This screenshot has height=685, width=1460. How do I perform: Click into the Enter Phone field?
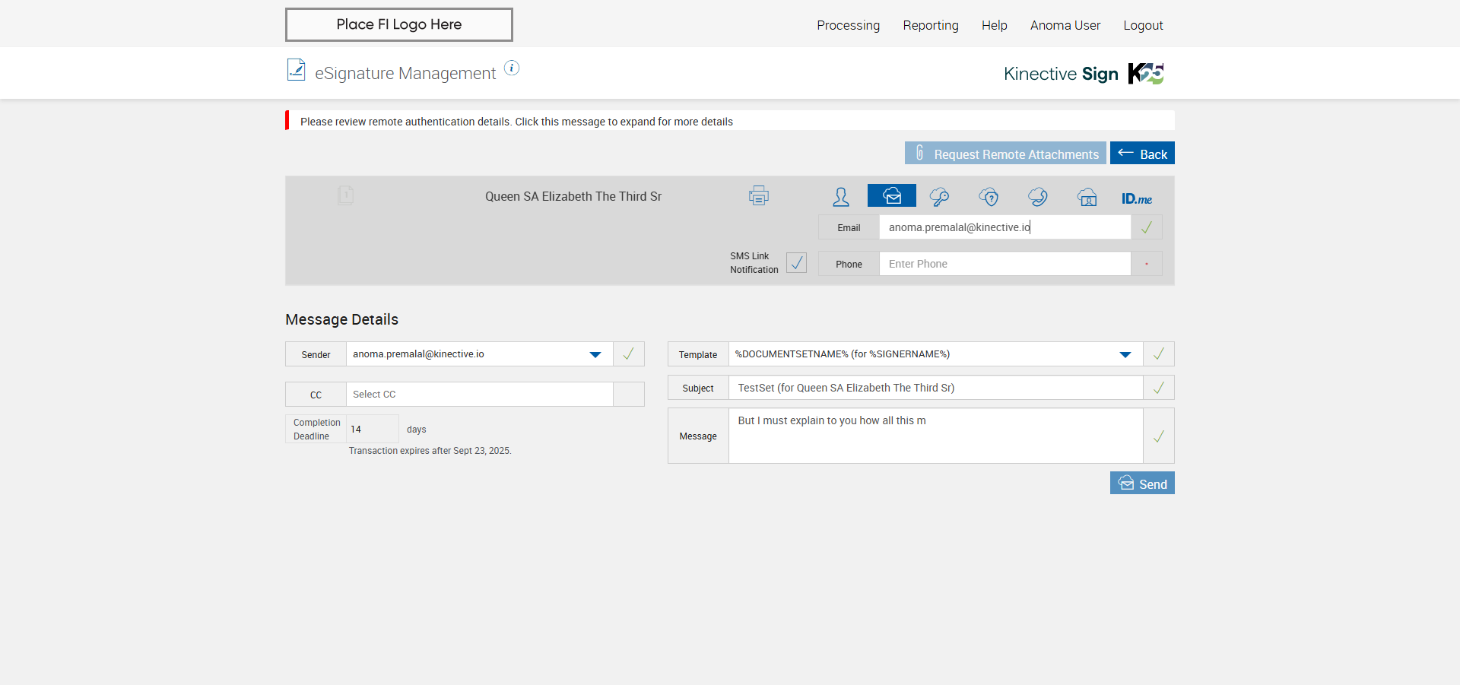(x=1004, y=264)
